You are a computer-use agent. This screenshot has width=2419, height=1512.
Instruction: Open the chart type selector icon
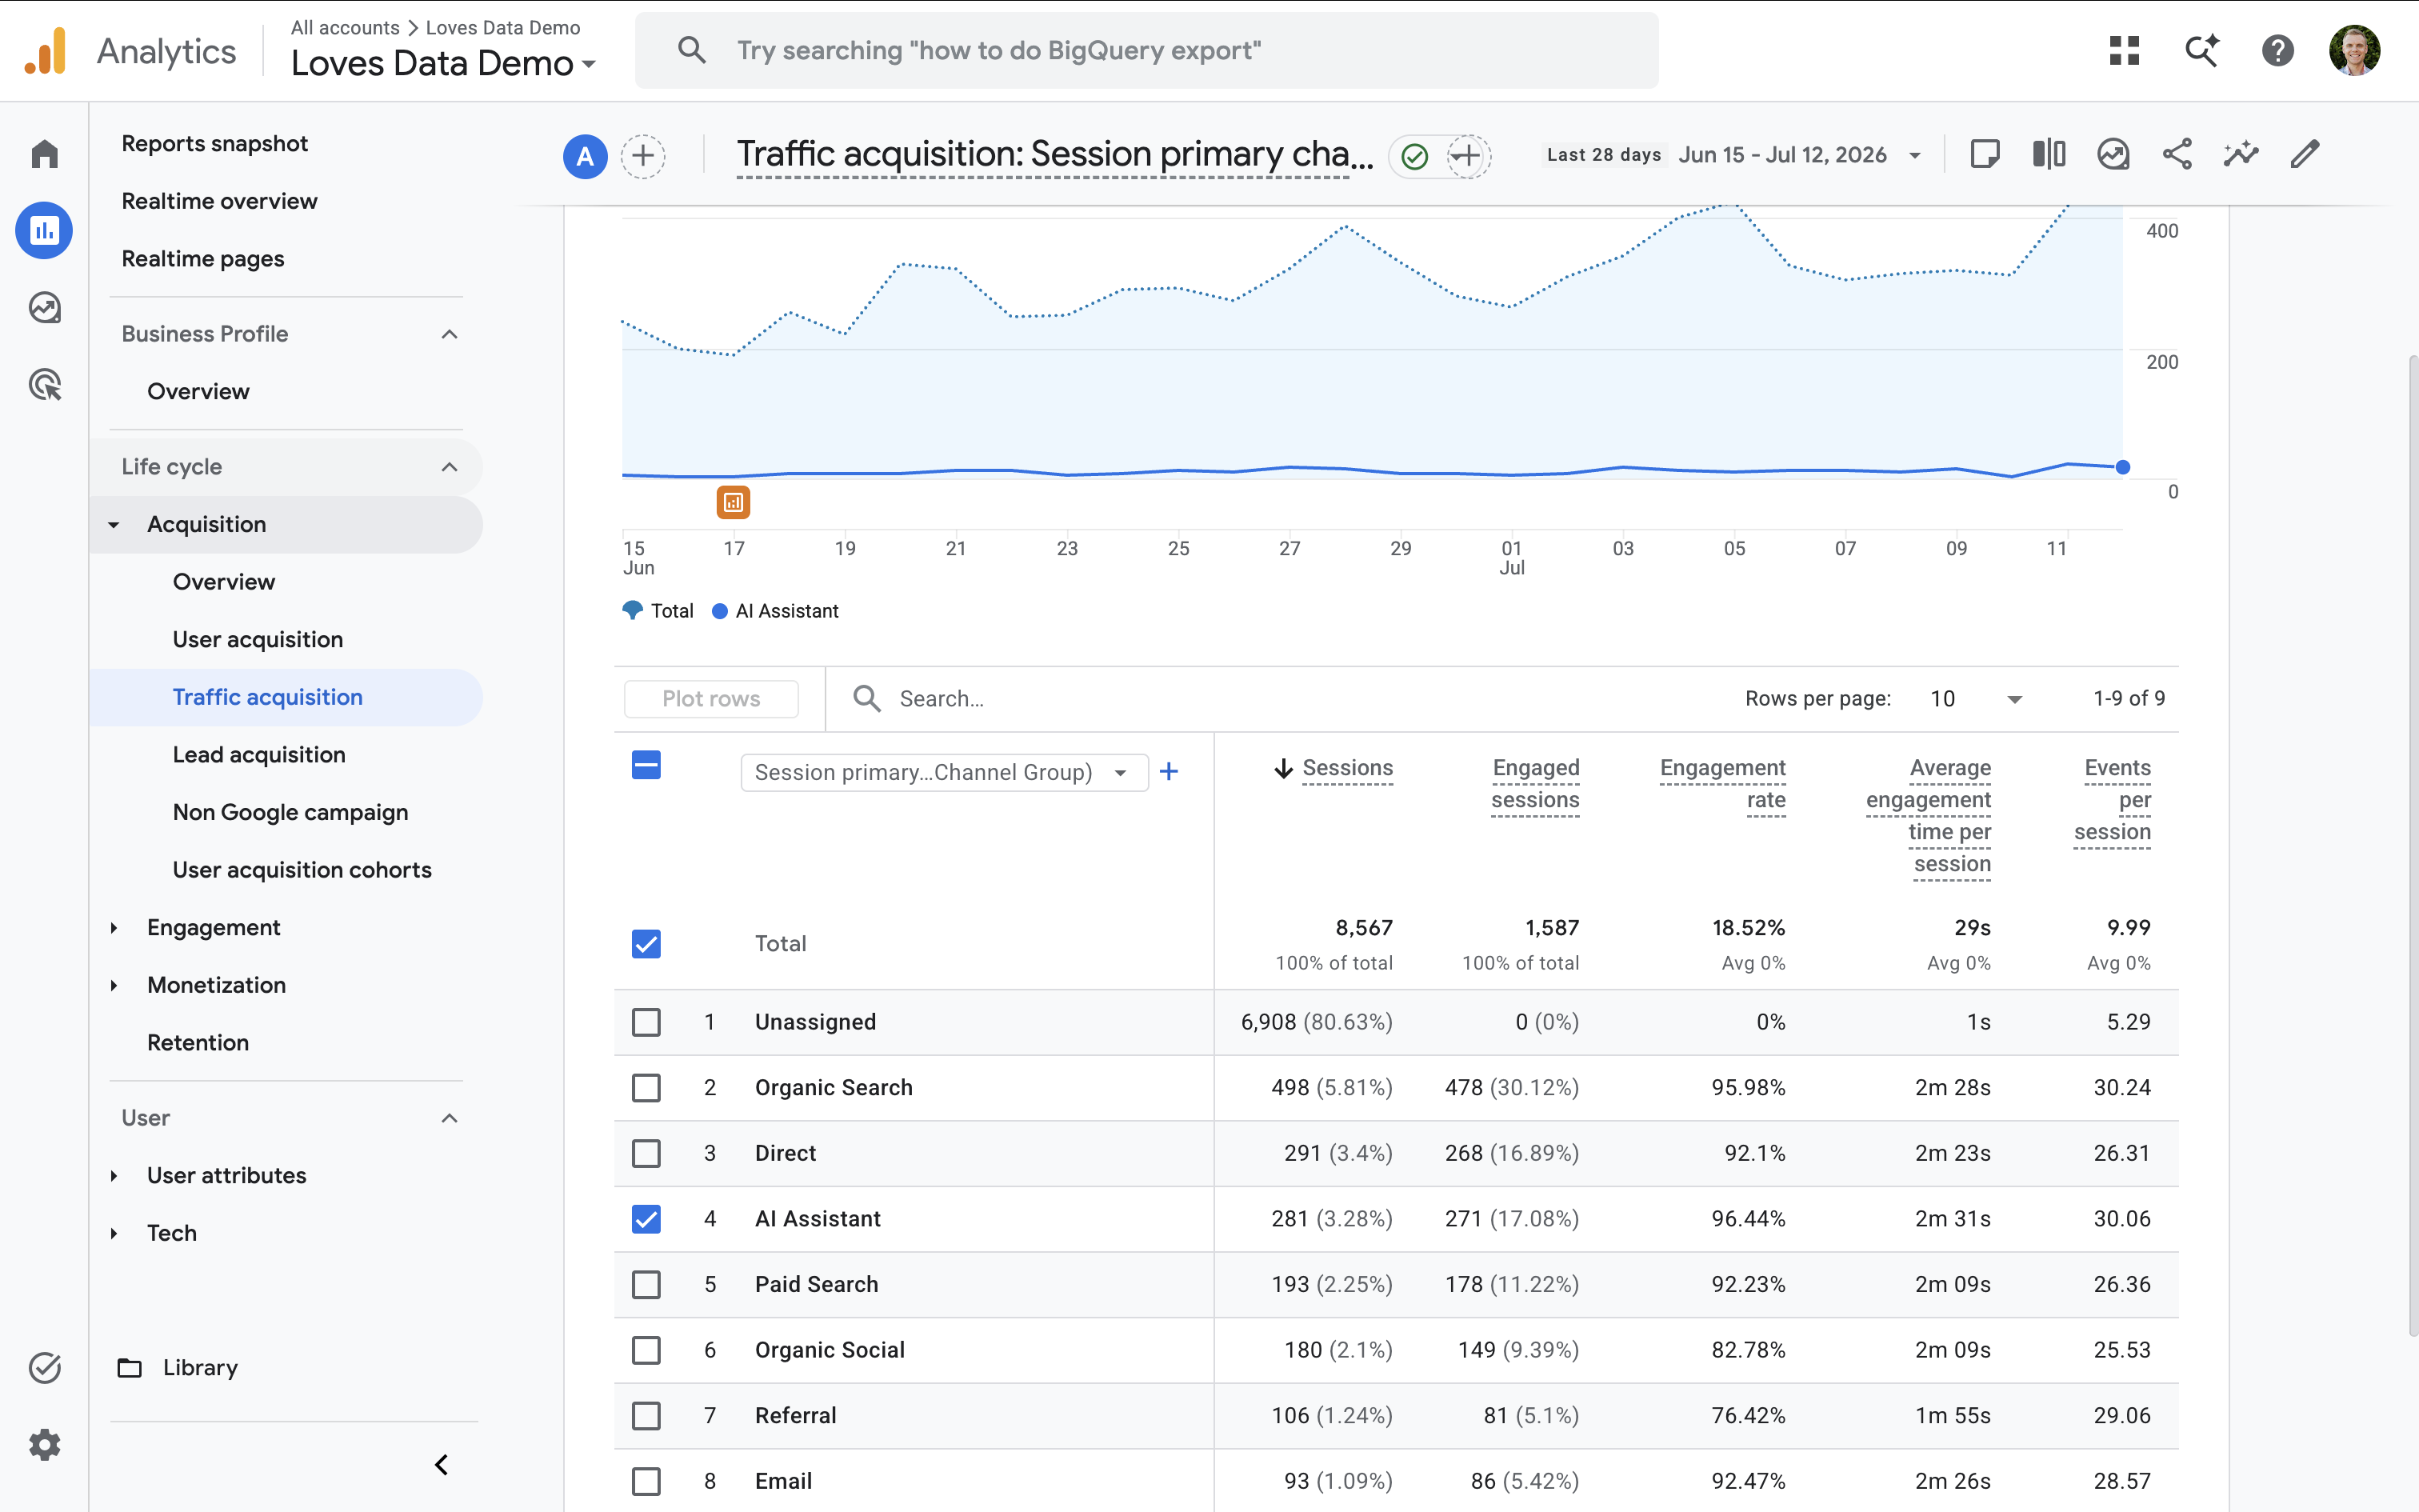[x=2113, y=154]
